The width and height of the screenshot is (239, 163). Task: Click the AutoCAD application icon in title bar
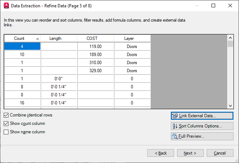(x=6, y=5)
